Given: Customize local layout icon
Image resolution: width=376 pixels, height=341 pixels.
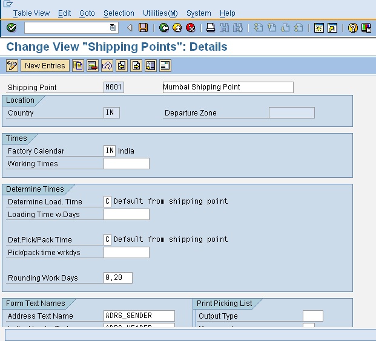Looking at the screenshot, I should tap(366, 28).
